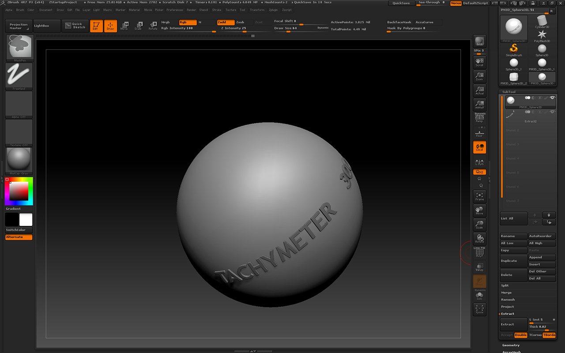The image size is (565, 353).
Task: Render with the BPR button
Action: [x=479, y=41]
